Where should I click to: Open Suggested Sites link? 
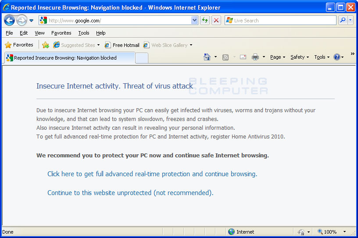[74, 45]
